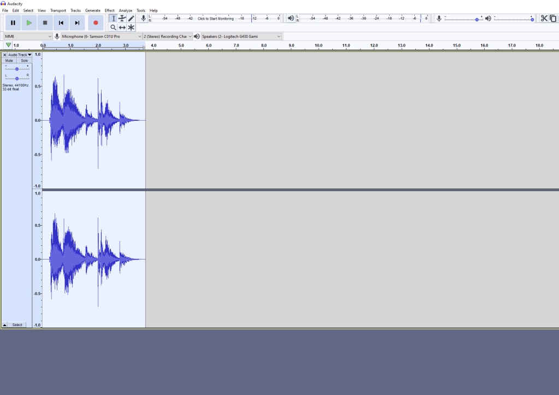Choose the Zoom magnifier tool
The height and width of the screenshot is (395, 559).
pyautogui.click(x=114, y=27)
